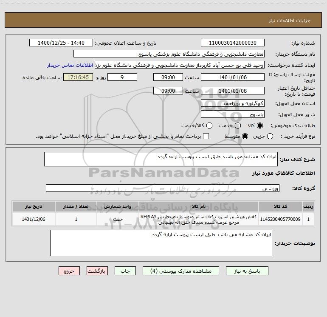Click the province field کهگیلویه و بویراحمد

pos(233,103)
